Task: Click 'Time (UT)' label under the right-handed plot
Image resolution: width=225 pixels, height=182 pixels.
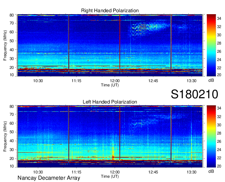Action: coord(110,85)
